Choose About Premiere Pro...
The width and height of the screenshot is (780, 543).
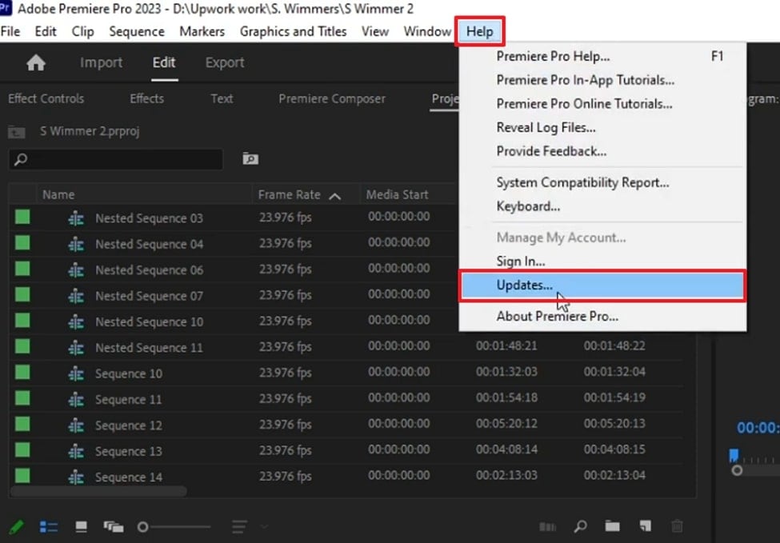(602, 316)
